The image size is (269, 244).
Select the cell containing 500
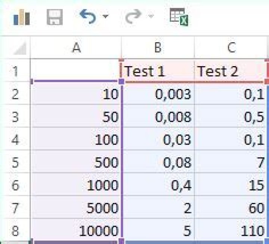tap(76, 162)
